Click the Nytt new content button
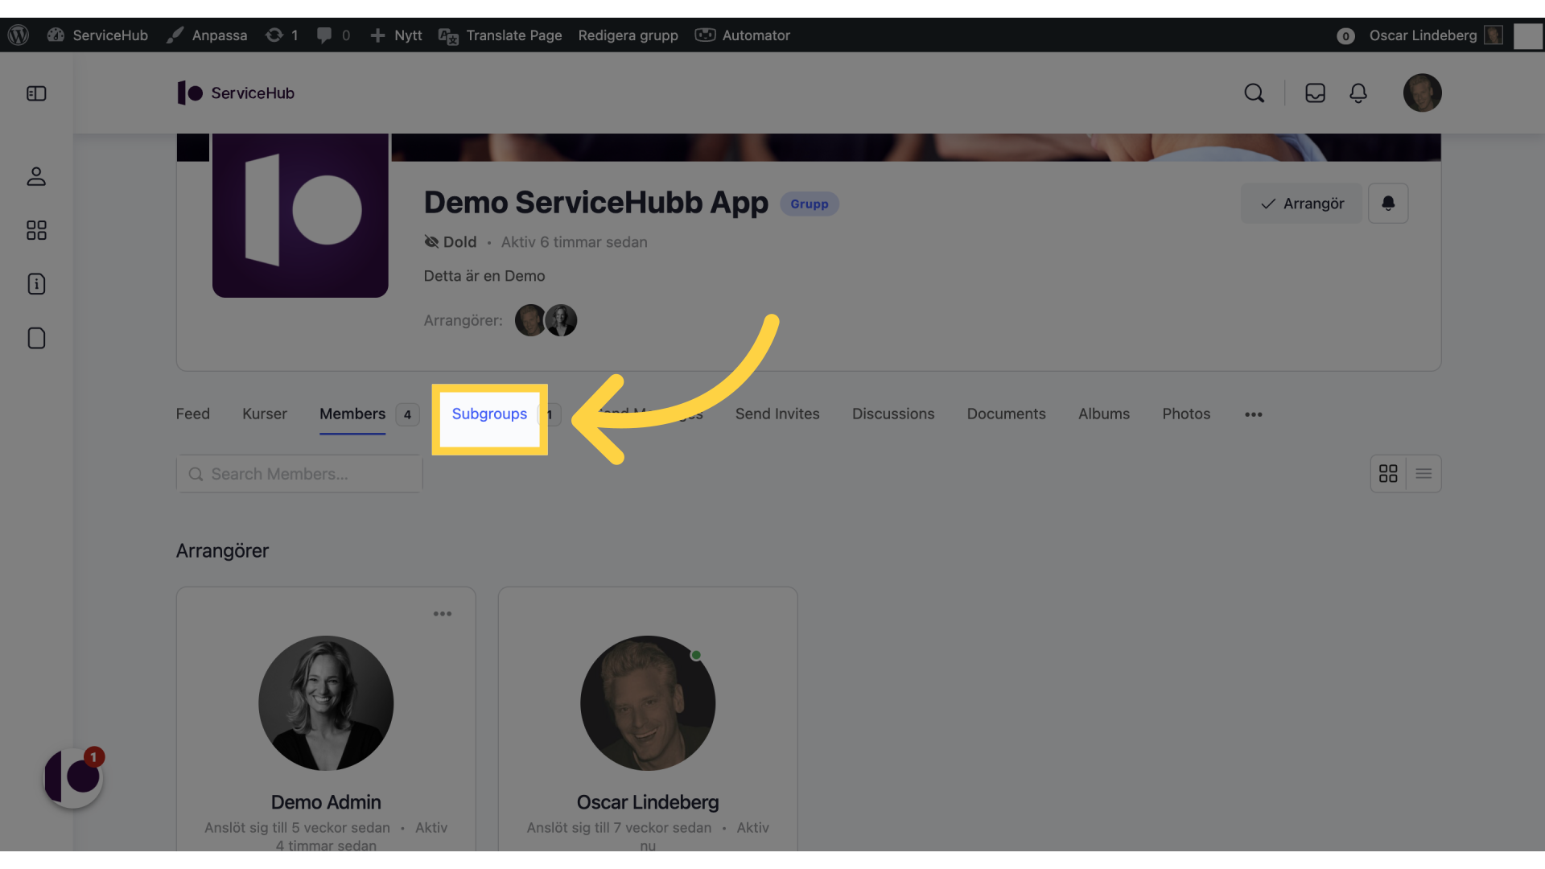 [395, 35]
